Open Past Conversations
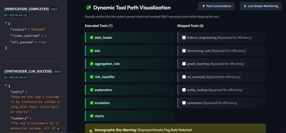The height and width of the screenshot is (133, 286). [x=216, y=6]
